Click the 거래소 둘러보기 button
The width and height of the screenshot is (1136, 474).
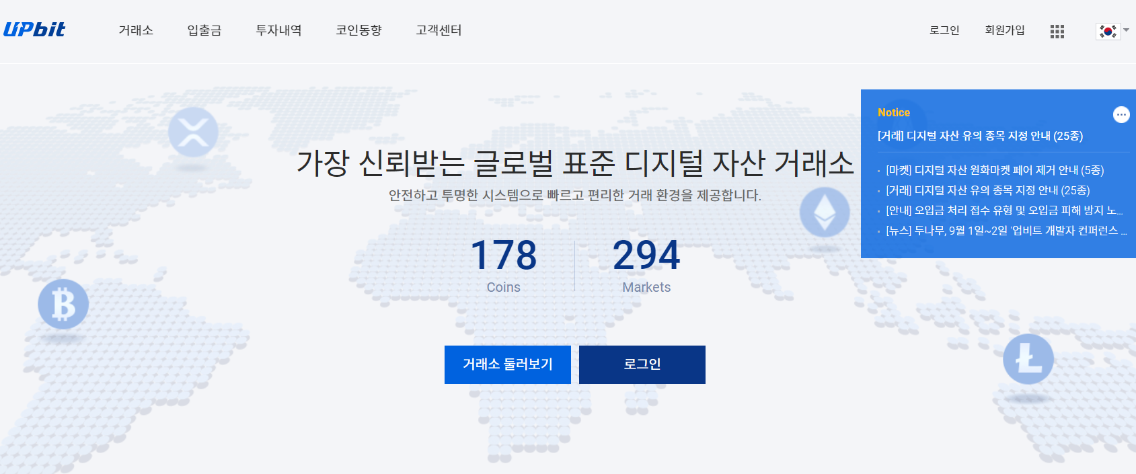click(x=508, y=364)
